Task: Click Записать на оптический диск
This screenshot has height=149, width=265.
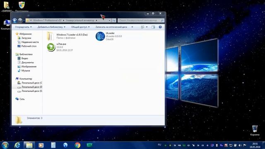Action: click(x=111, y=27)
